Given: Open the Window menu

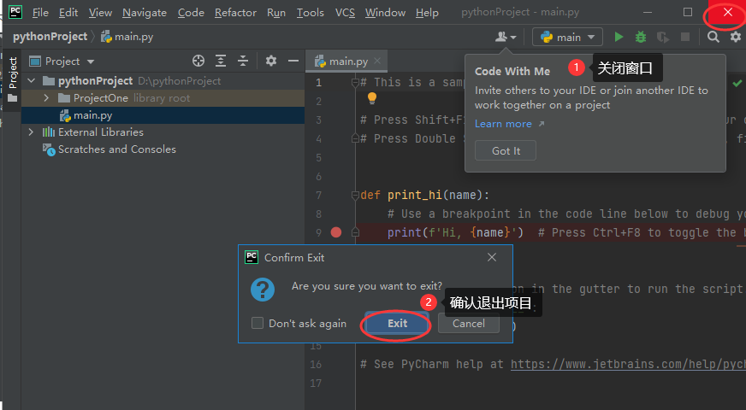Looking at the screenshot, I should (x=385, y=13).
